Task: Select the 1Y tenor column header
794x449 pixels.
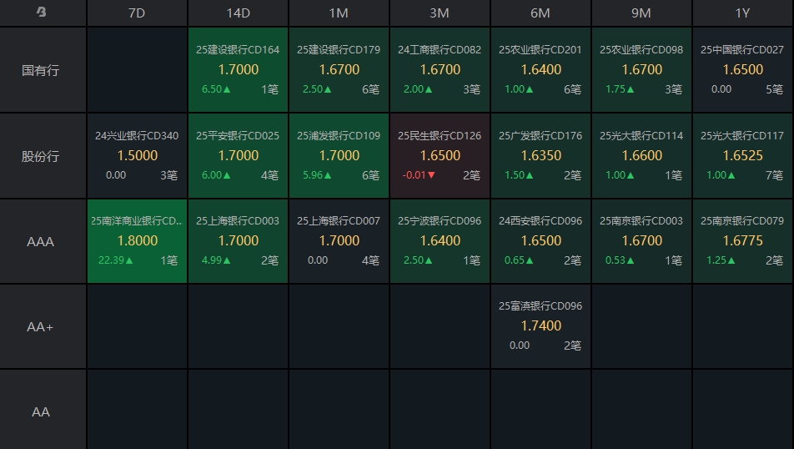Action: tap(742, 13)
